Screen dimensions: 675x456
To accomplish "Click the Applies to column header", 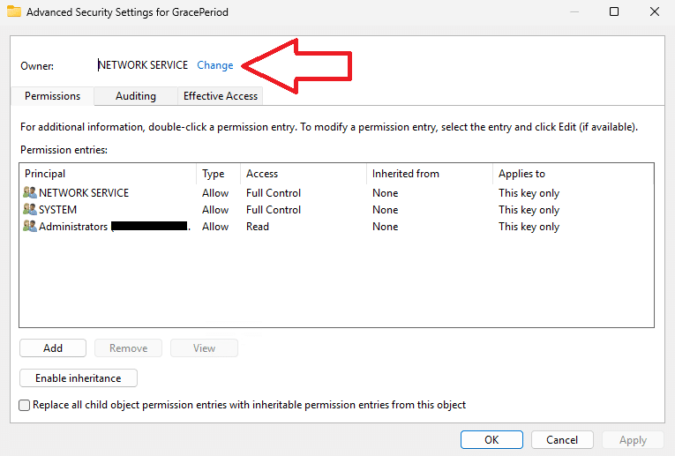I will click(572, 174).
